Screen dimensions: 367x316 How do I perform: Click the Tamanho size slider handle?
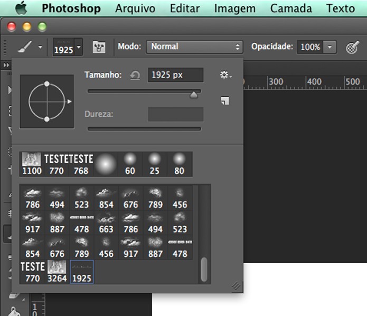tap(194, 95)
